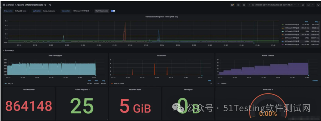Click the total header in Total Errors legend
The image size is (321, 121).
(x=210, y=81)
